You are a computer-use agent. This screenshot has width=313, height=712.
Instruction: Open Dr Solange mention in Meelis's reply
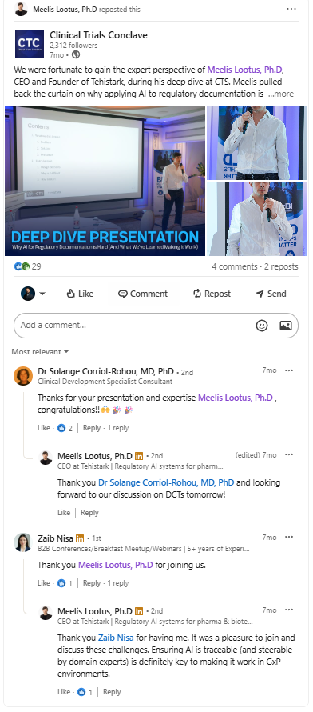point(166,482)
